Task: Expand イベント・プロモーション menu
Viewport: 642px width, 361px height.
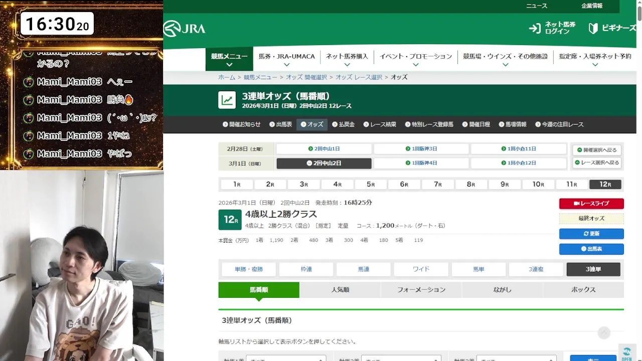Action: [416, 59]
